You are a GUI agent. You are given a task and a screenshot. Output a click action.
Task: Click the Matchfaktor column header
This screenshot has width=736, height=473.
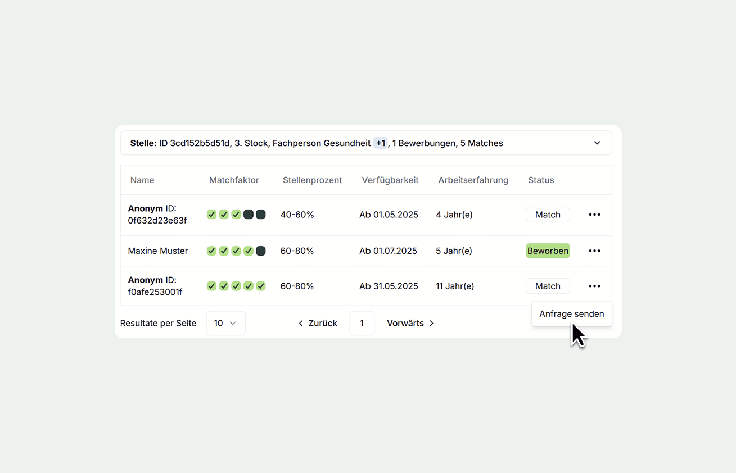pyautogui.click(x=234, y=180)
